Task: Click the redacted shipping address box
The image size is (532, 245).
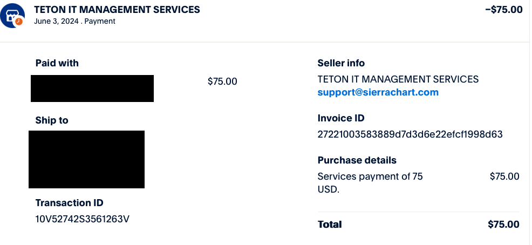Action: (x=86, y=159)
